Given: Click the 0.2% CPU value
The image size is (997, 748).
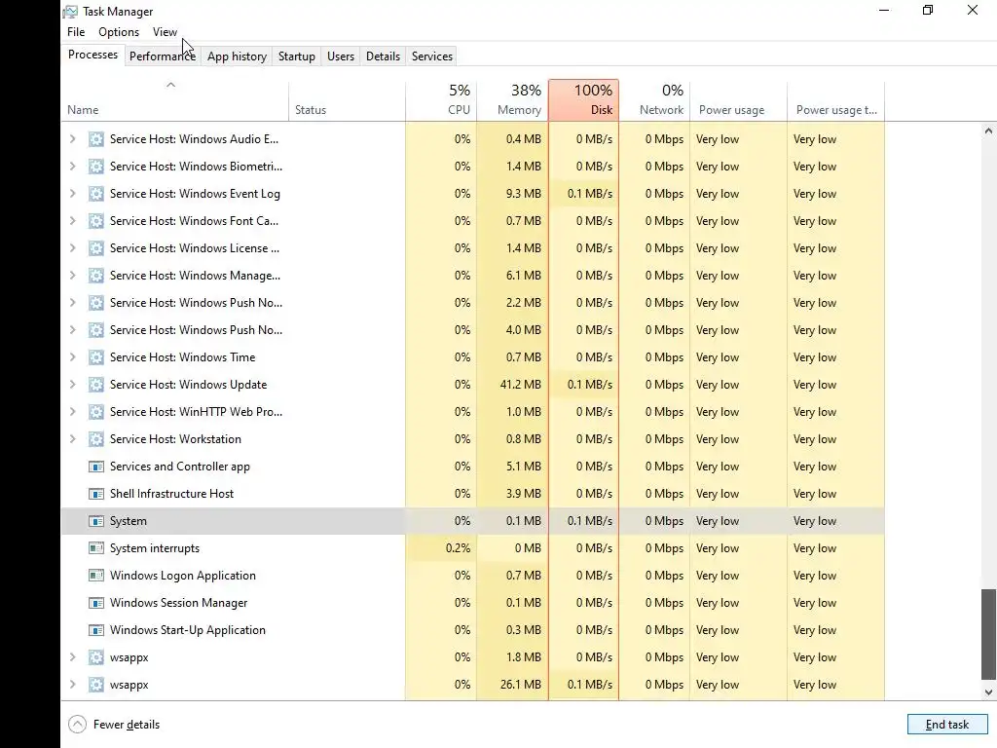Looking at the screenshot, I should [x=458, y=548].
